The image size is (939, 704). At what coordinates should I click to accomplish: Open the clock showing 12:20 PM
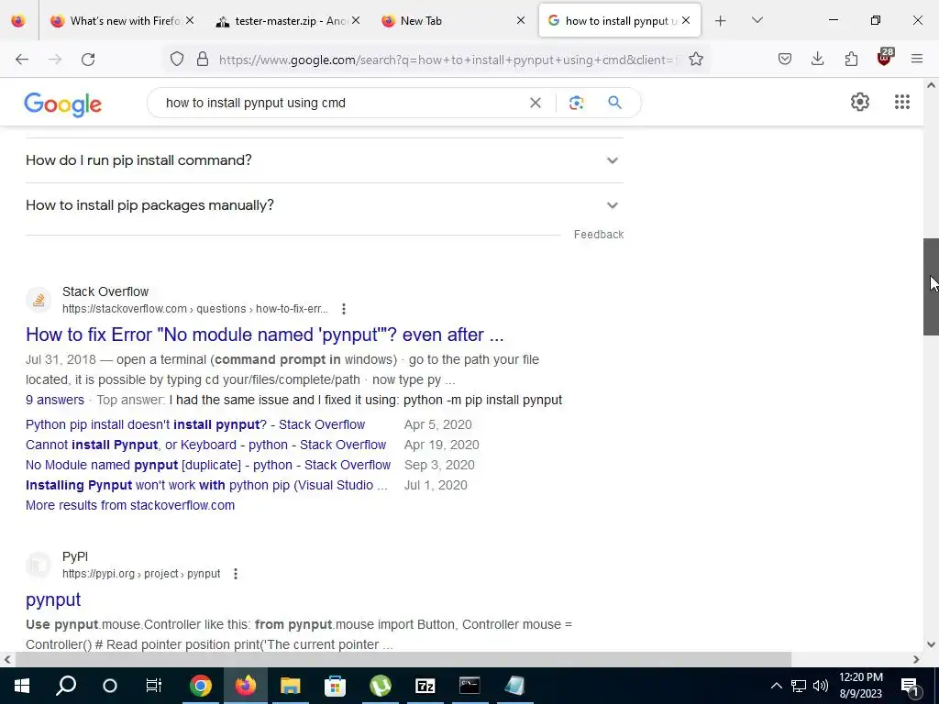click(x=860, y=686)
